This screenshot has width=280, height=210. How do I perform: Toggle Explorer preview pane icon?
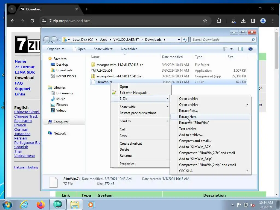[241, 49]
